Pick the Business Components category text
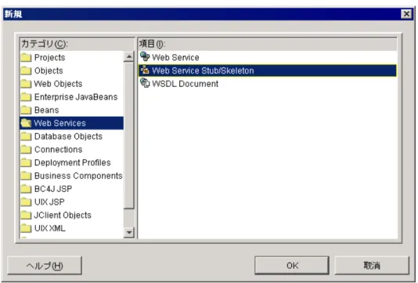 pyautogui.click(x=78, y=176)
